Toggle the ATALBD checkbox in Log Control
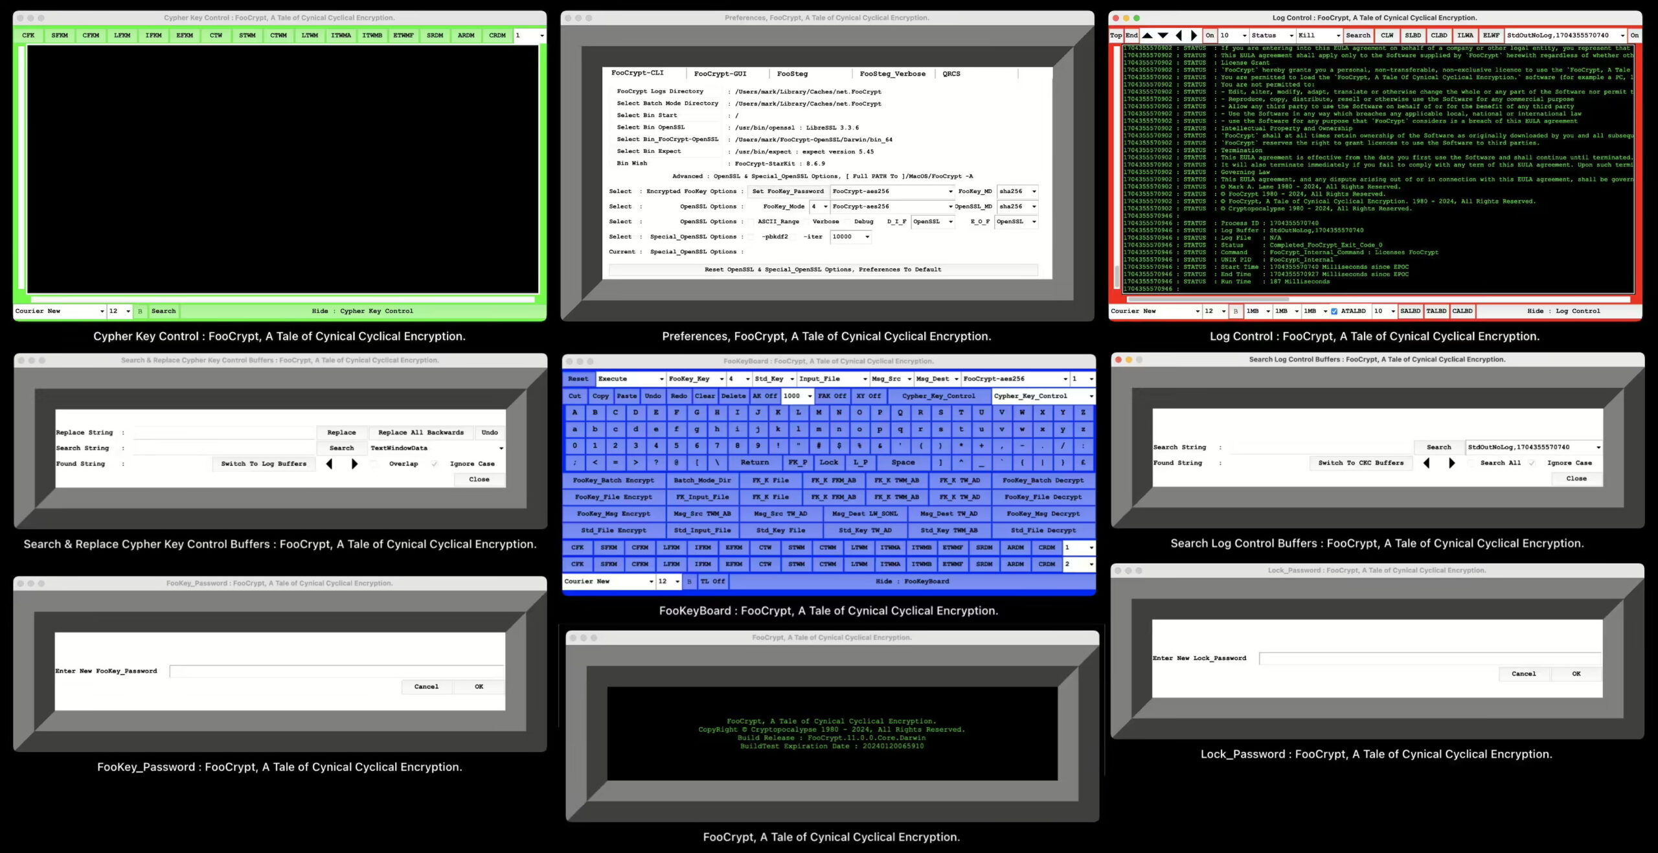 coord(1334,312)
